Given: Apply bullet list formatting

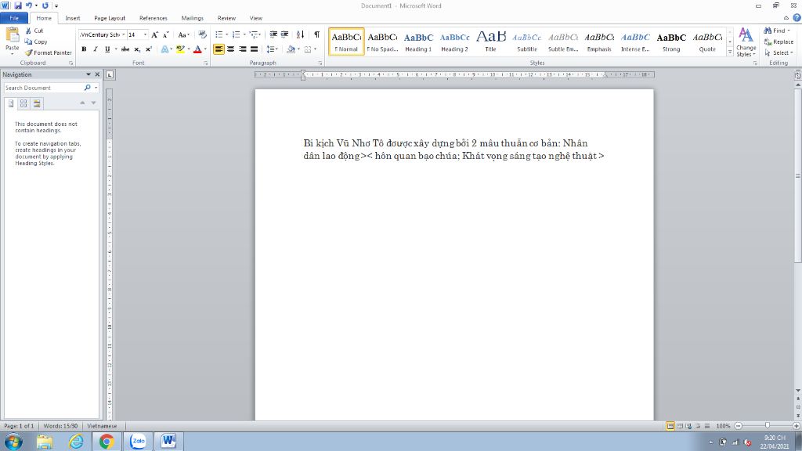Looking at the screenshot, I should 219,34.
